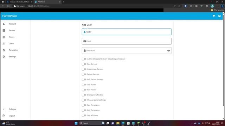Open the Nodes page in the sidebar
The image size is (225, 126).
tap(15, 37)
